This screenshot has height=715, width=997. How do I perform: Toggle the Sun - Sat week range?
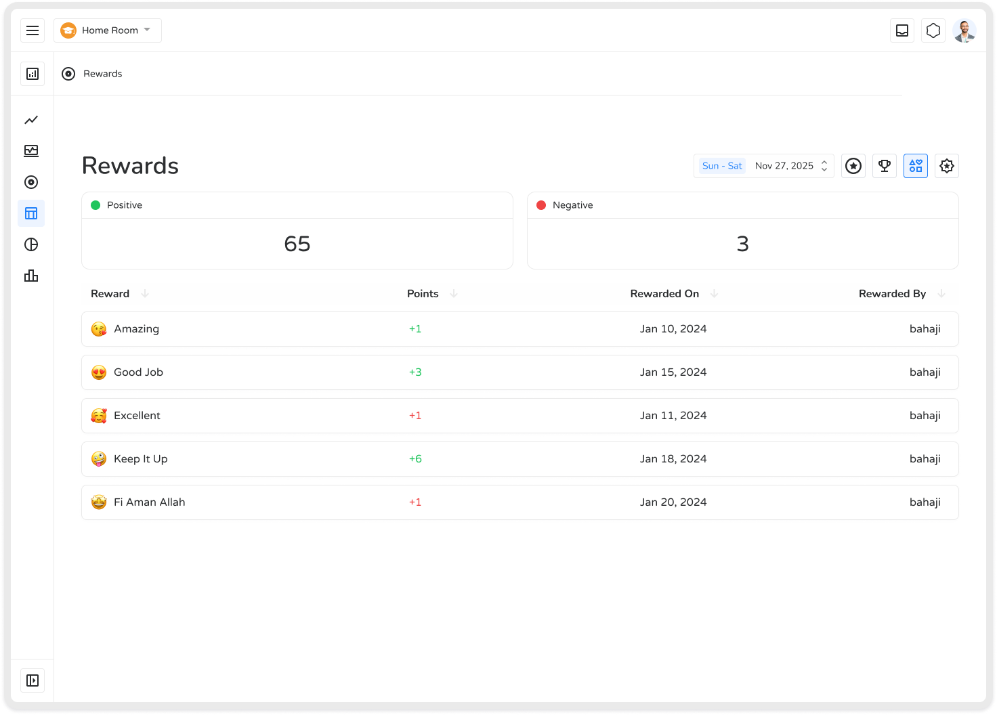[x=721, y=165]
